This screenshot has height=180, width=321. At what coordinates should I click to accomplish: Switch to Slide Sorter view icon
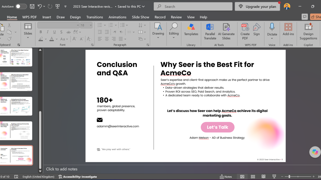pos(253,176)
